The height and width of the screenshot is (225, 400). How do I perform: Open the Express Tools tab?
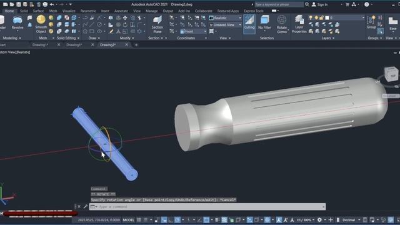click(254, 11)
